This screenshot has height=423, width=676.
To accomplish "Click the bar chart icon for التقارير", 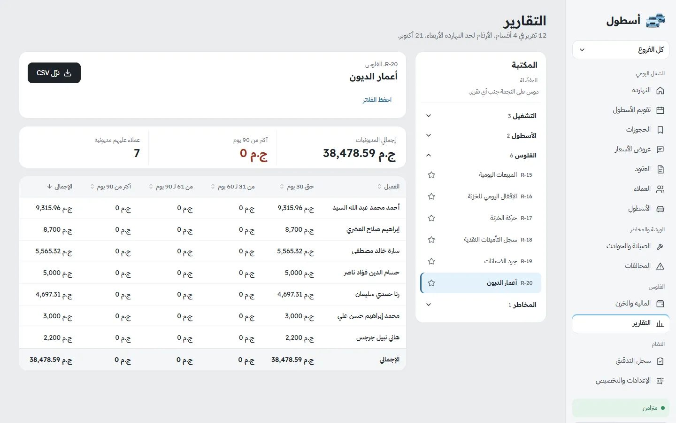I will tap(660, 323).
